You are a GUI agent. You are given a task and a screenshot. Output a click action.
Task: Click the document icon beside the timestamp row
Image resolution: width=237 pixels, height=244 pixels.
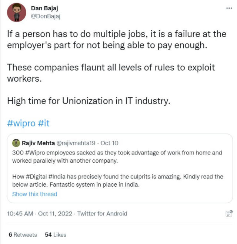pos(229,213)
